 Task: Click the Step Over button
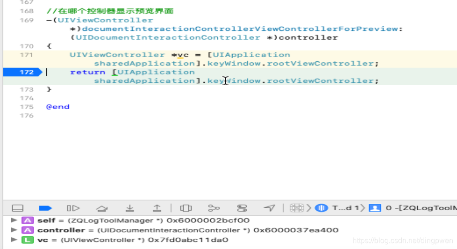[102, 208]
